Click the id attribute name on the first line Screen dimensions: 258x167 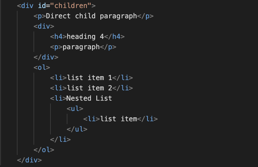(42, 6)
